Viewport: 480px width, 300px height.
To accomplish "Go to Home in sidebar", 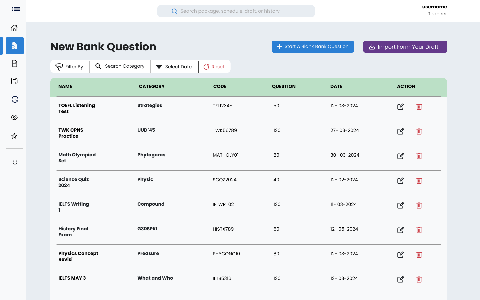I will point(14,28).
